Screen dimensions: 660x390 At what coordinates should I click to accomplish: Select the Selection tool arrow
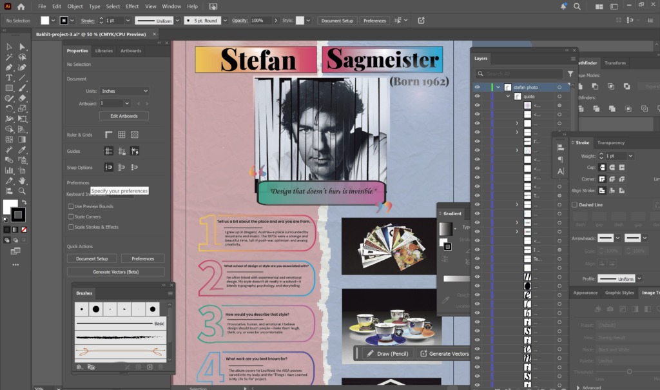click(x=9, y=47)
